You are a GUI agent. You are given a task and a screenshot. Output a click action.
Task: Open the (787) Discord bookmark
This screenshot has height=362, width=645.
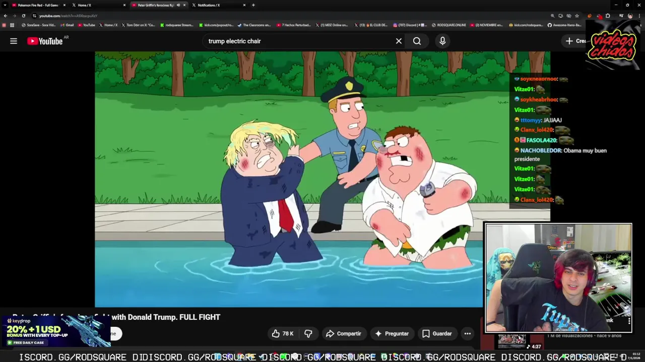(x=410, y=25)
